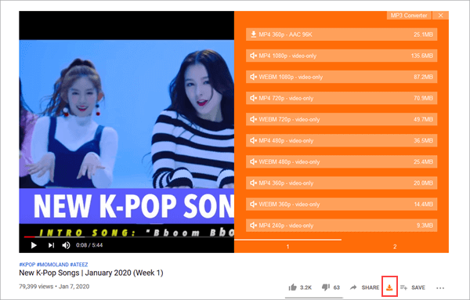Select WEBM 1080p video-only download
Image resolution: width=470 pixels, height=300 pixels.
point(342,77)
